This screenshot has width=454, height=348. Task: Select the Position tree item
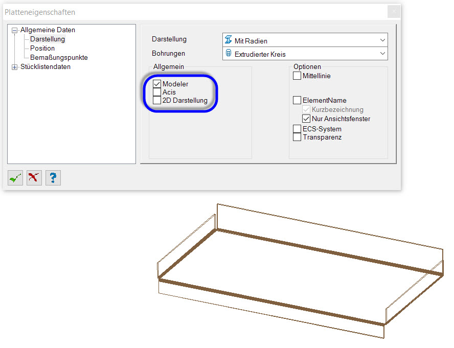(42, 48)
